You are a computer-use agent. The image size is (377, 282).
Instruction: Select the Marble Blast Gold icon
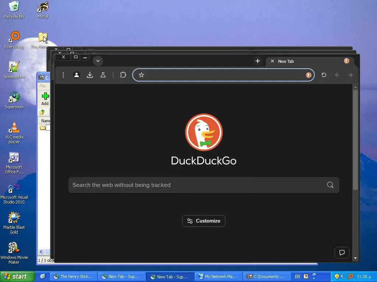(x=14, y=223)
